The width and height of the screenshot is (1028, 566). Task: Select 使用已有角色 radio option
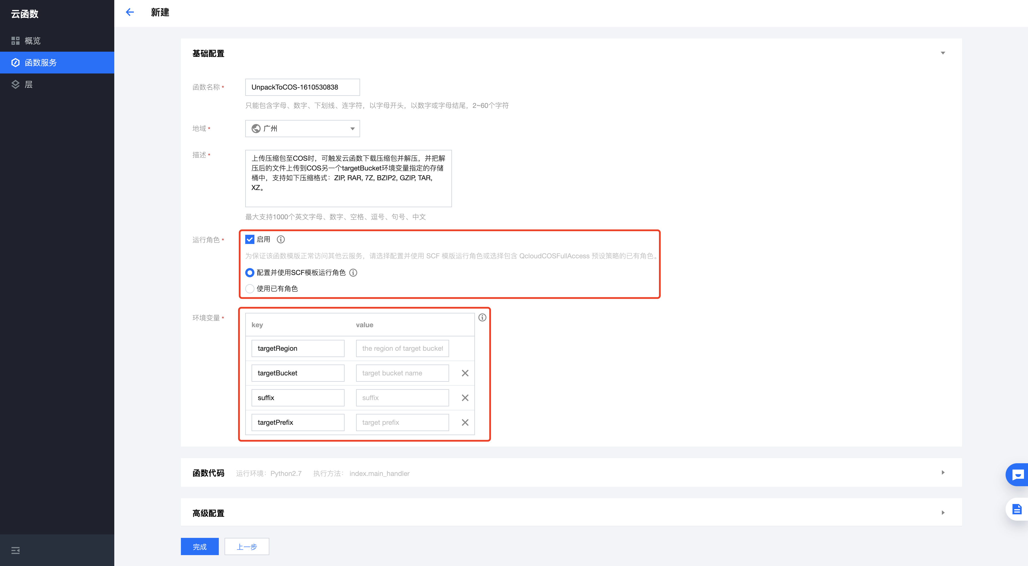coord(250,288)
